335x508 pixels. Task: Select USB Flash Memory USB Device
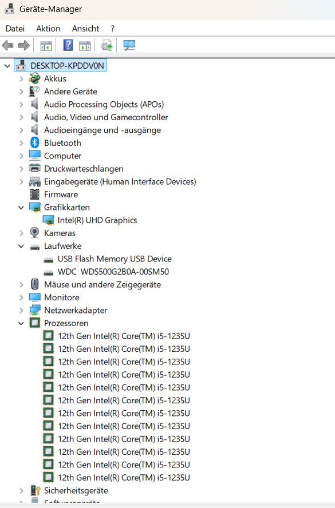(x=115, y=259)
